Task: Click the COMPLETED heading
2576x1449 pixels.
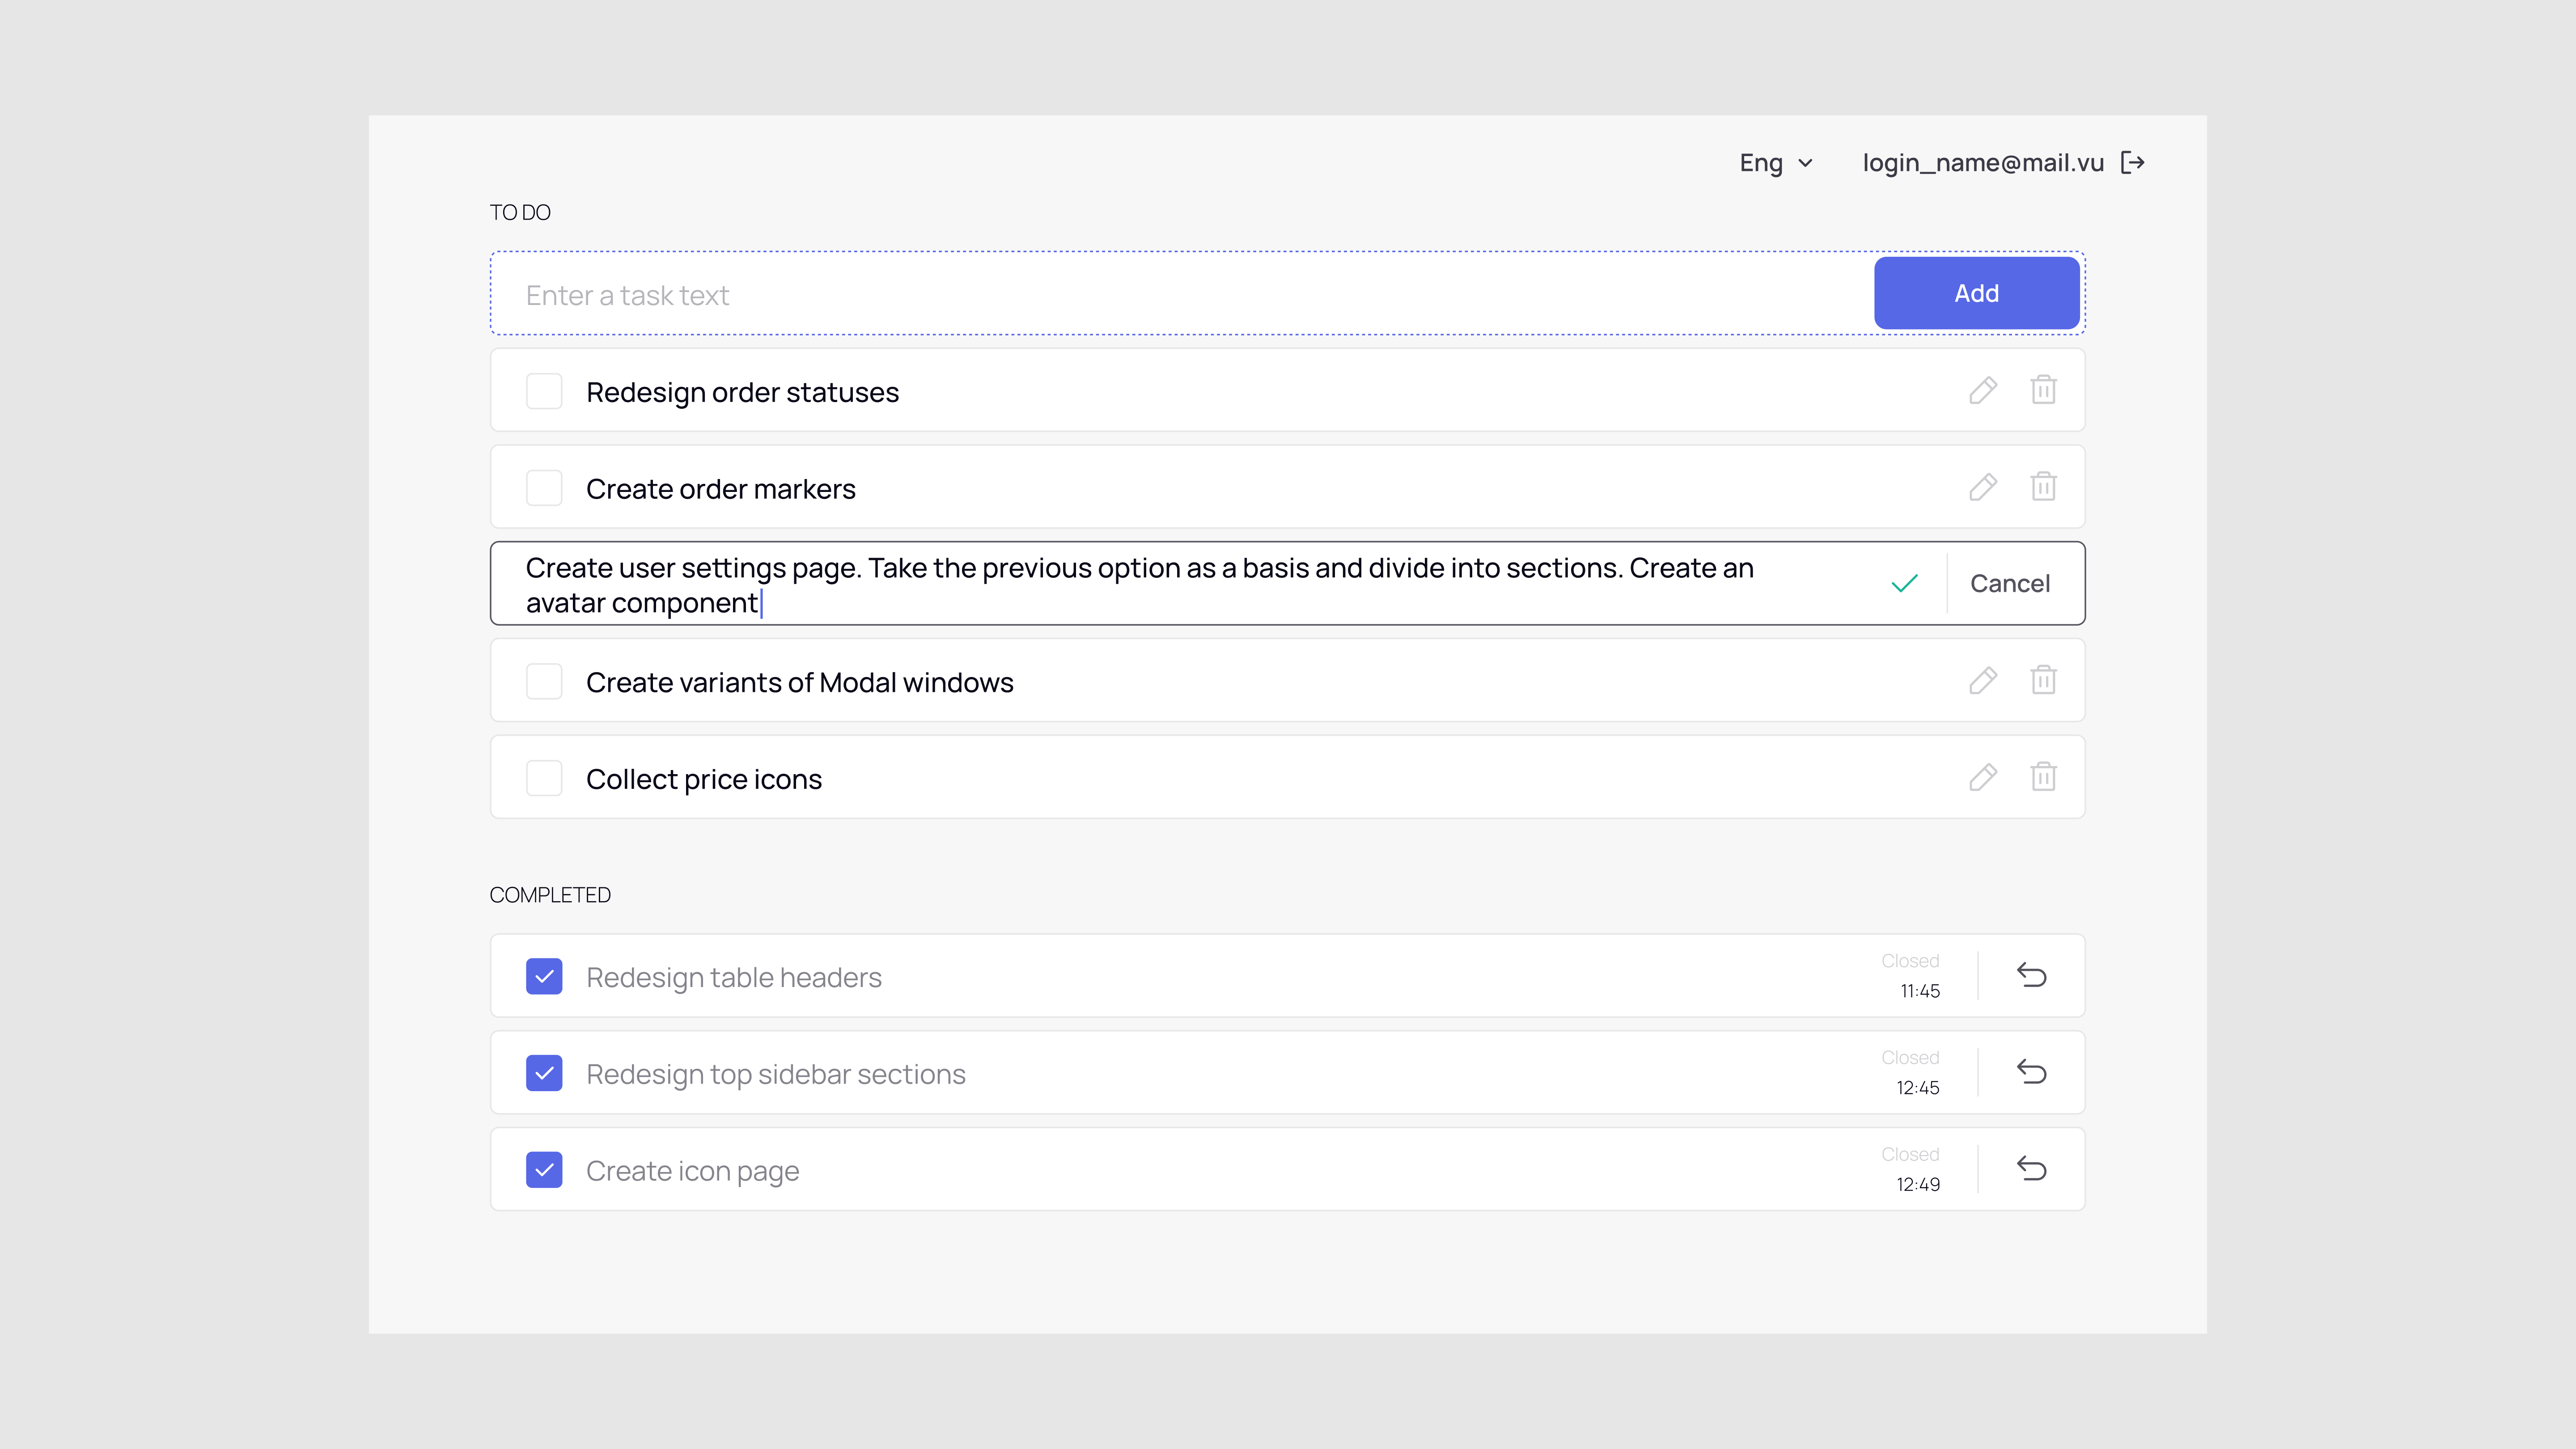Action: pyautogui.click(x=550, y=895)
